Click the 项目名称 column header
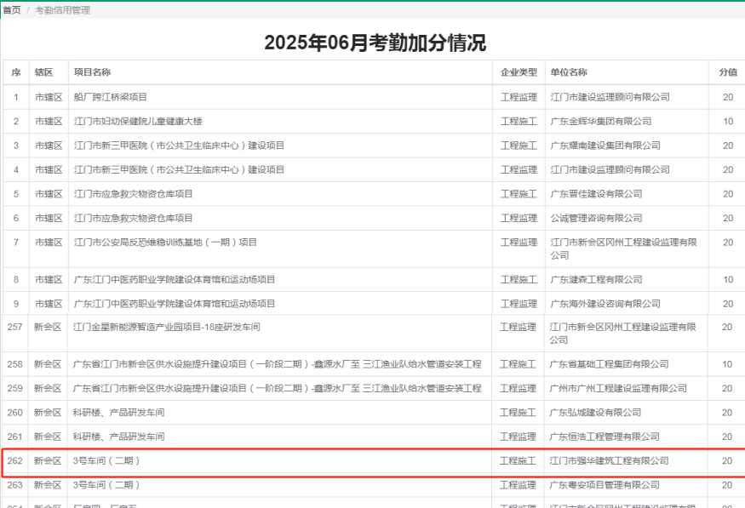745x508 pixels. click(x=92, y=72)
